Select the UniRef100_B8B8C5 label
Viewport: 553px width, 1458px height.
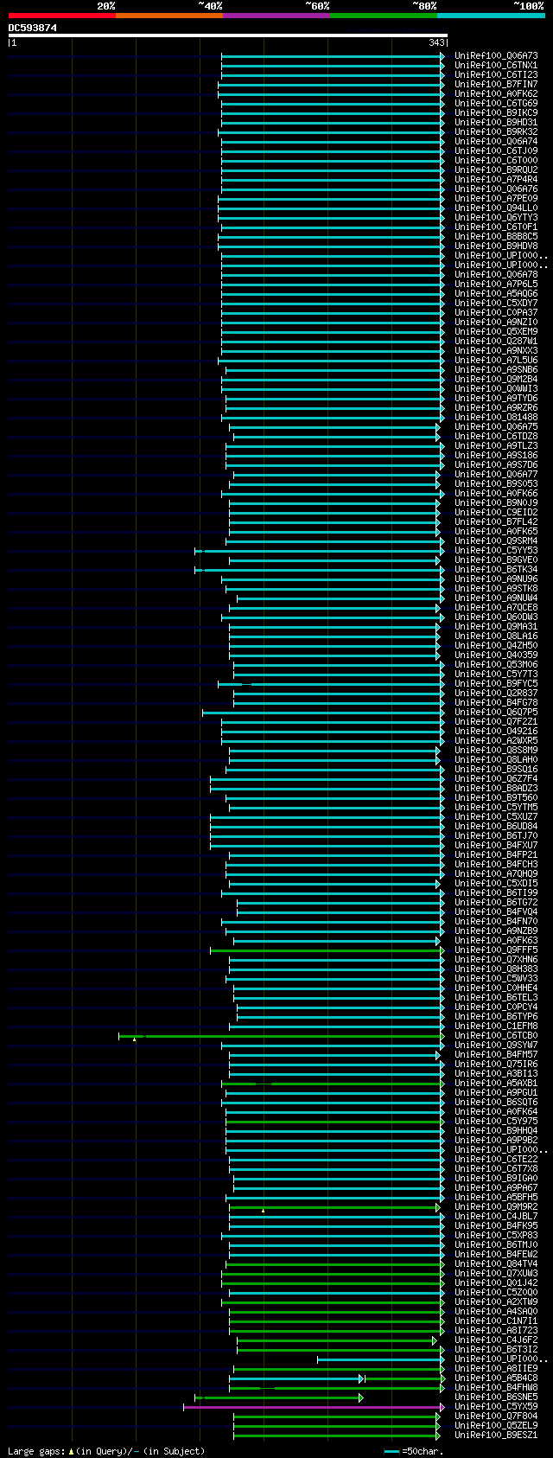pyautogui.click(x=496, y=237)
